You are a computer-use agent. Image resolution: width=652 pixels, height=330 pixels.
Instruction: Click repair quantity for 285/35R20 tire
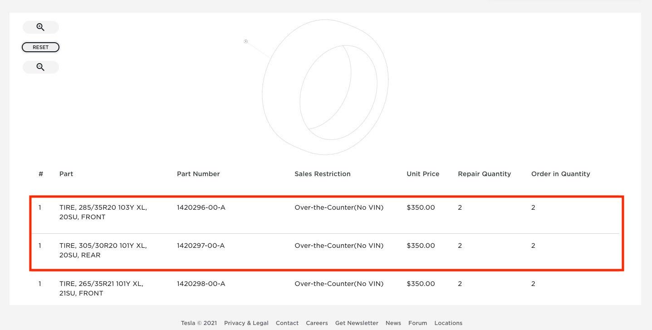pos(460,207)
